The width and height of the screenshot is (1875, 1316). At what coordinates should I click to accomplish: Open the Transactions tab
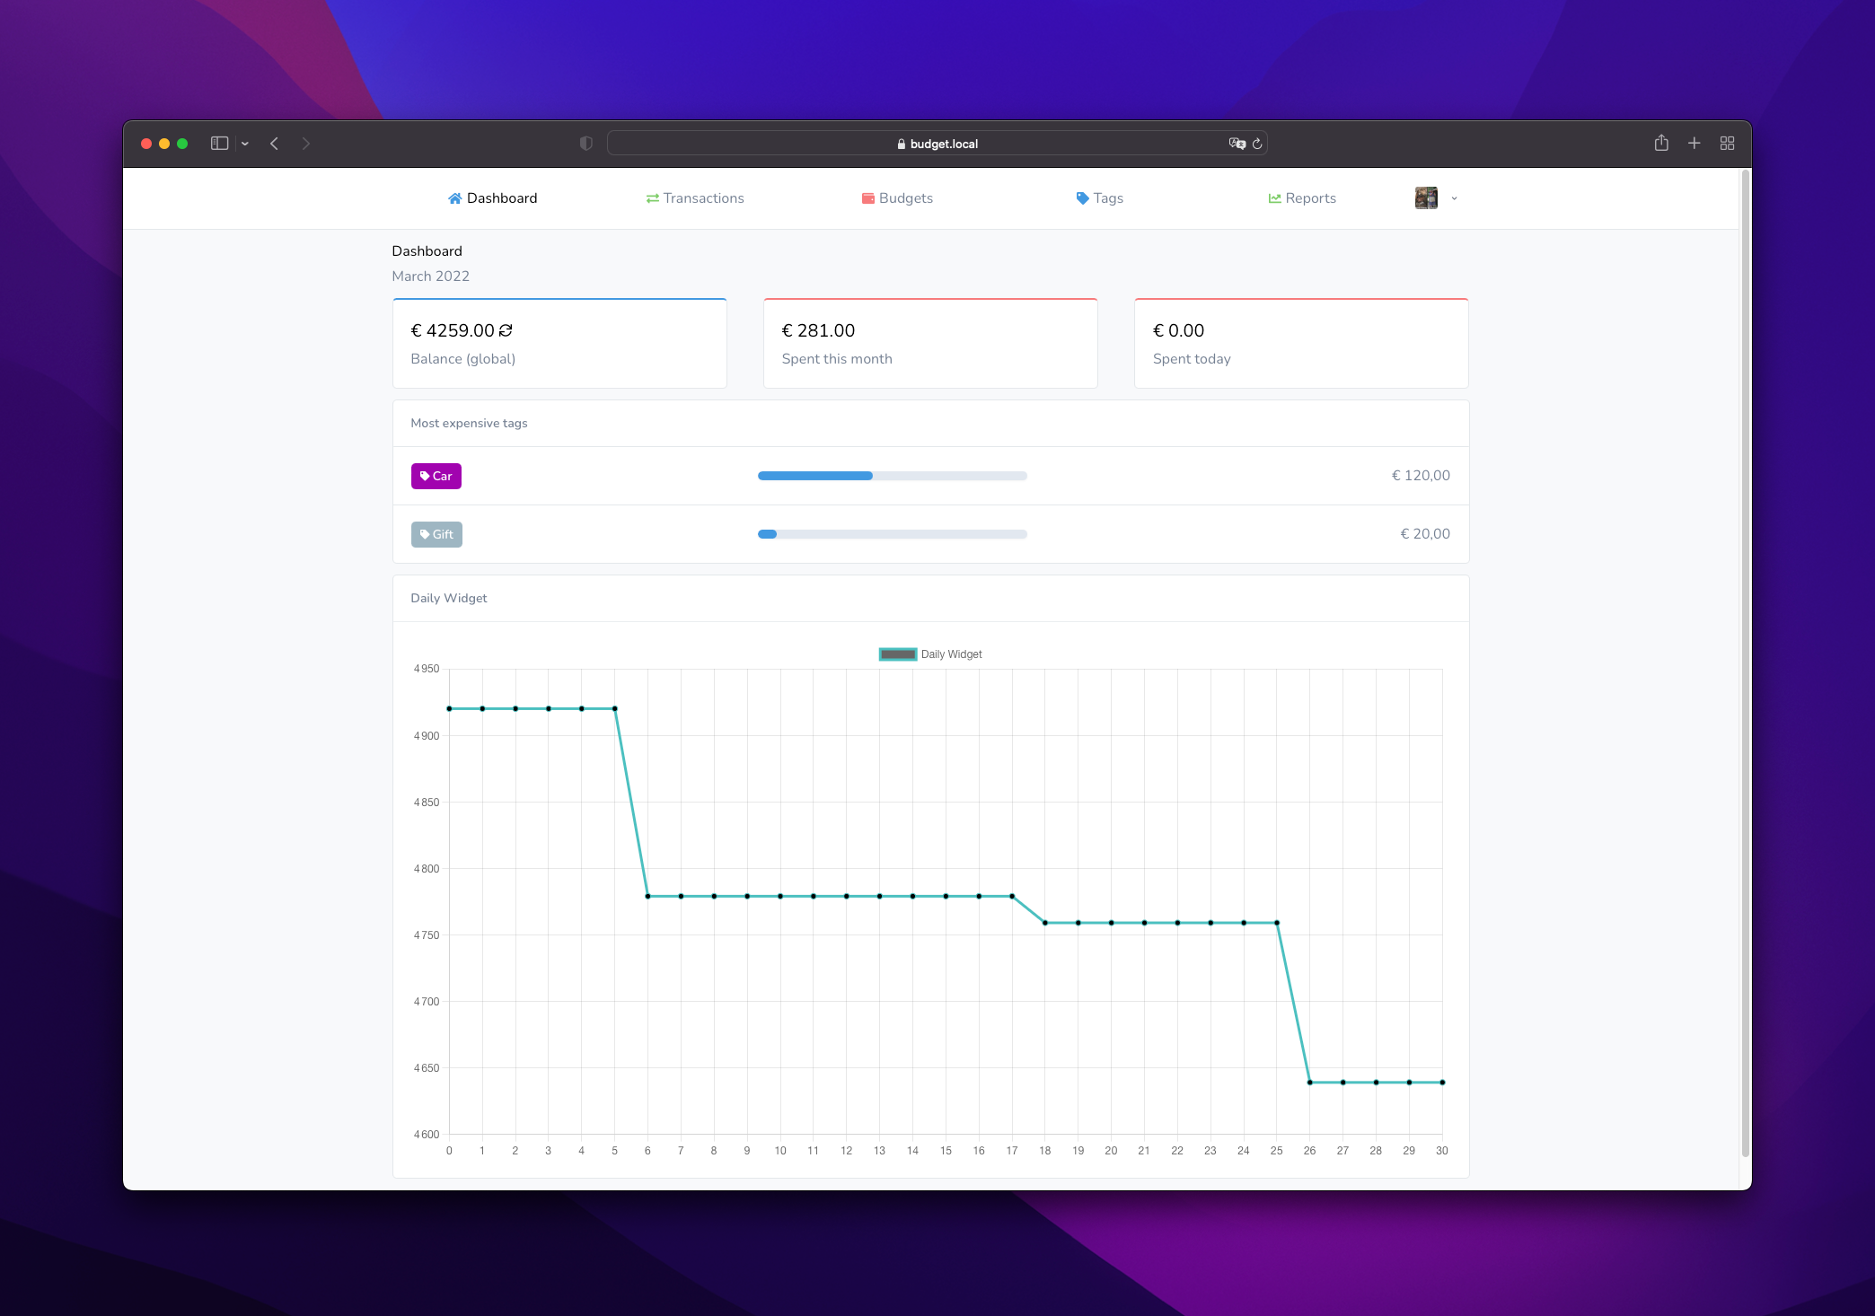[695, 198]
